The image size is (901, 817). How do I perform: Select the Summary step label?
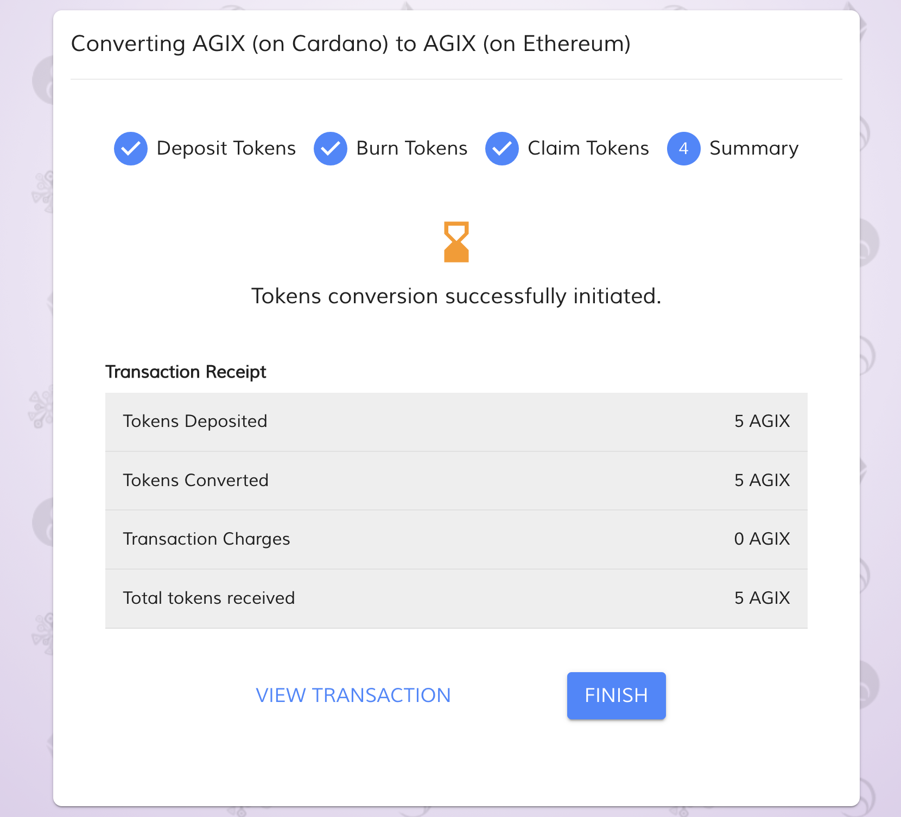coord(754,149)
